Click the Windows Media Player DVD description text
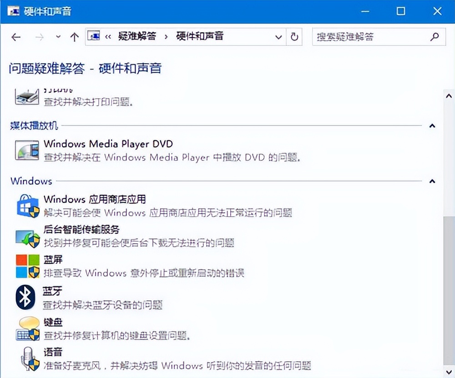This screenshot has height=378, width=455. [x=172, y=157]
